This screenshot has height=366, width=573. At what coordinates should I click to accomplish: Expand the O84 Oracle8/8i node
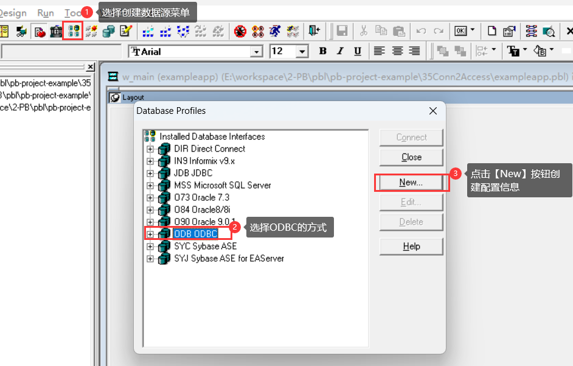click(150, 209)
